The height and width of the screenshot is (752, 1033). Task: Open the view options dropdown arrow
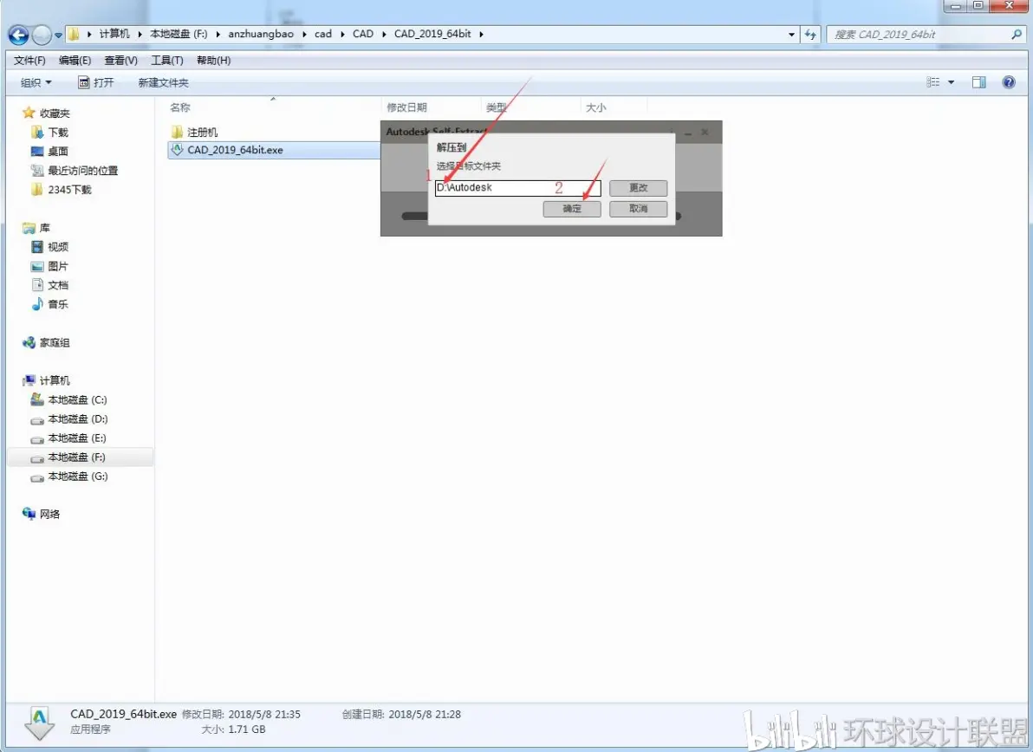tap(951, 82)
